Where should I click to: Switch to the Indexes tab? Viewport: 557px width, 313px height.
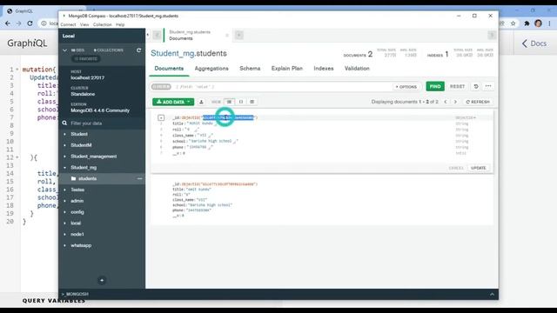coord(324,68)
